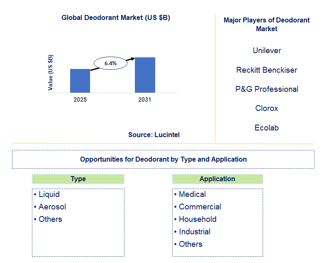Screen dimensions: 327x263
Task: Select the Industrial application item
Action: pos(193,232)
